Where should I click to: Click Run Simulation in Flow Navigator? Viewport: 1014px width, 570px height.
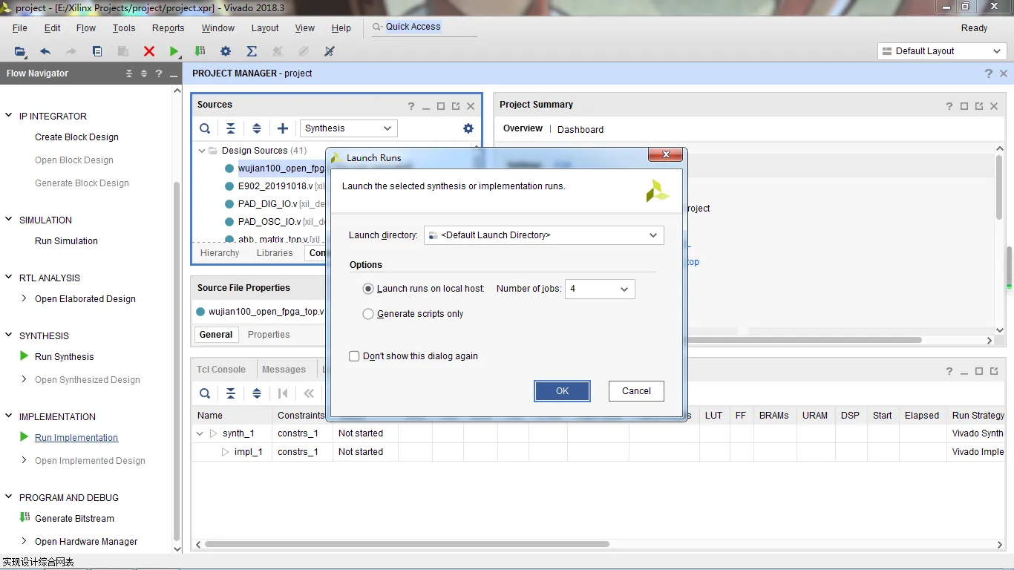click(66, 241)
